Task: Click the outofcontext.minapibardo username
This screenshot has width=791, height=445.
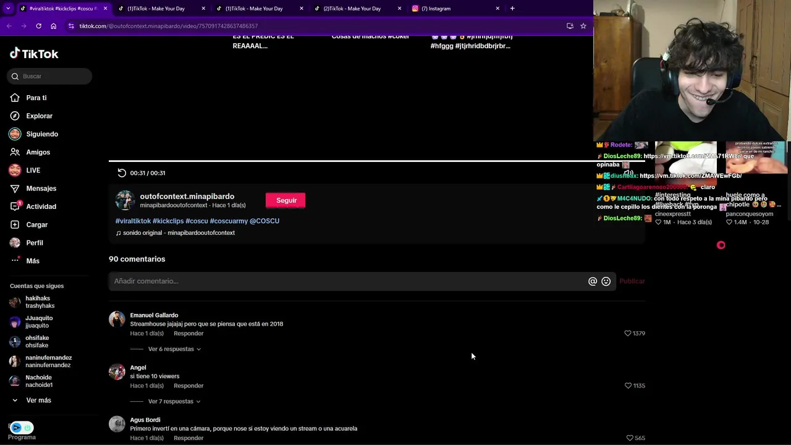Action: (187, 197)
